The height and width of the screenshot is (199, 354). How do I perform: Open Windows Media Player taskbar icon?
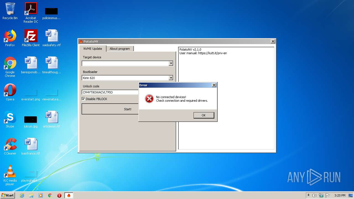click(41, 195)
